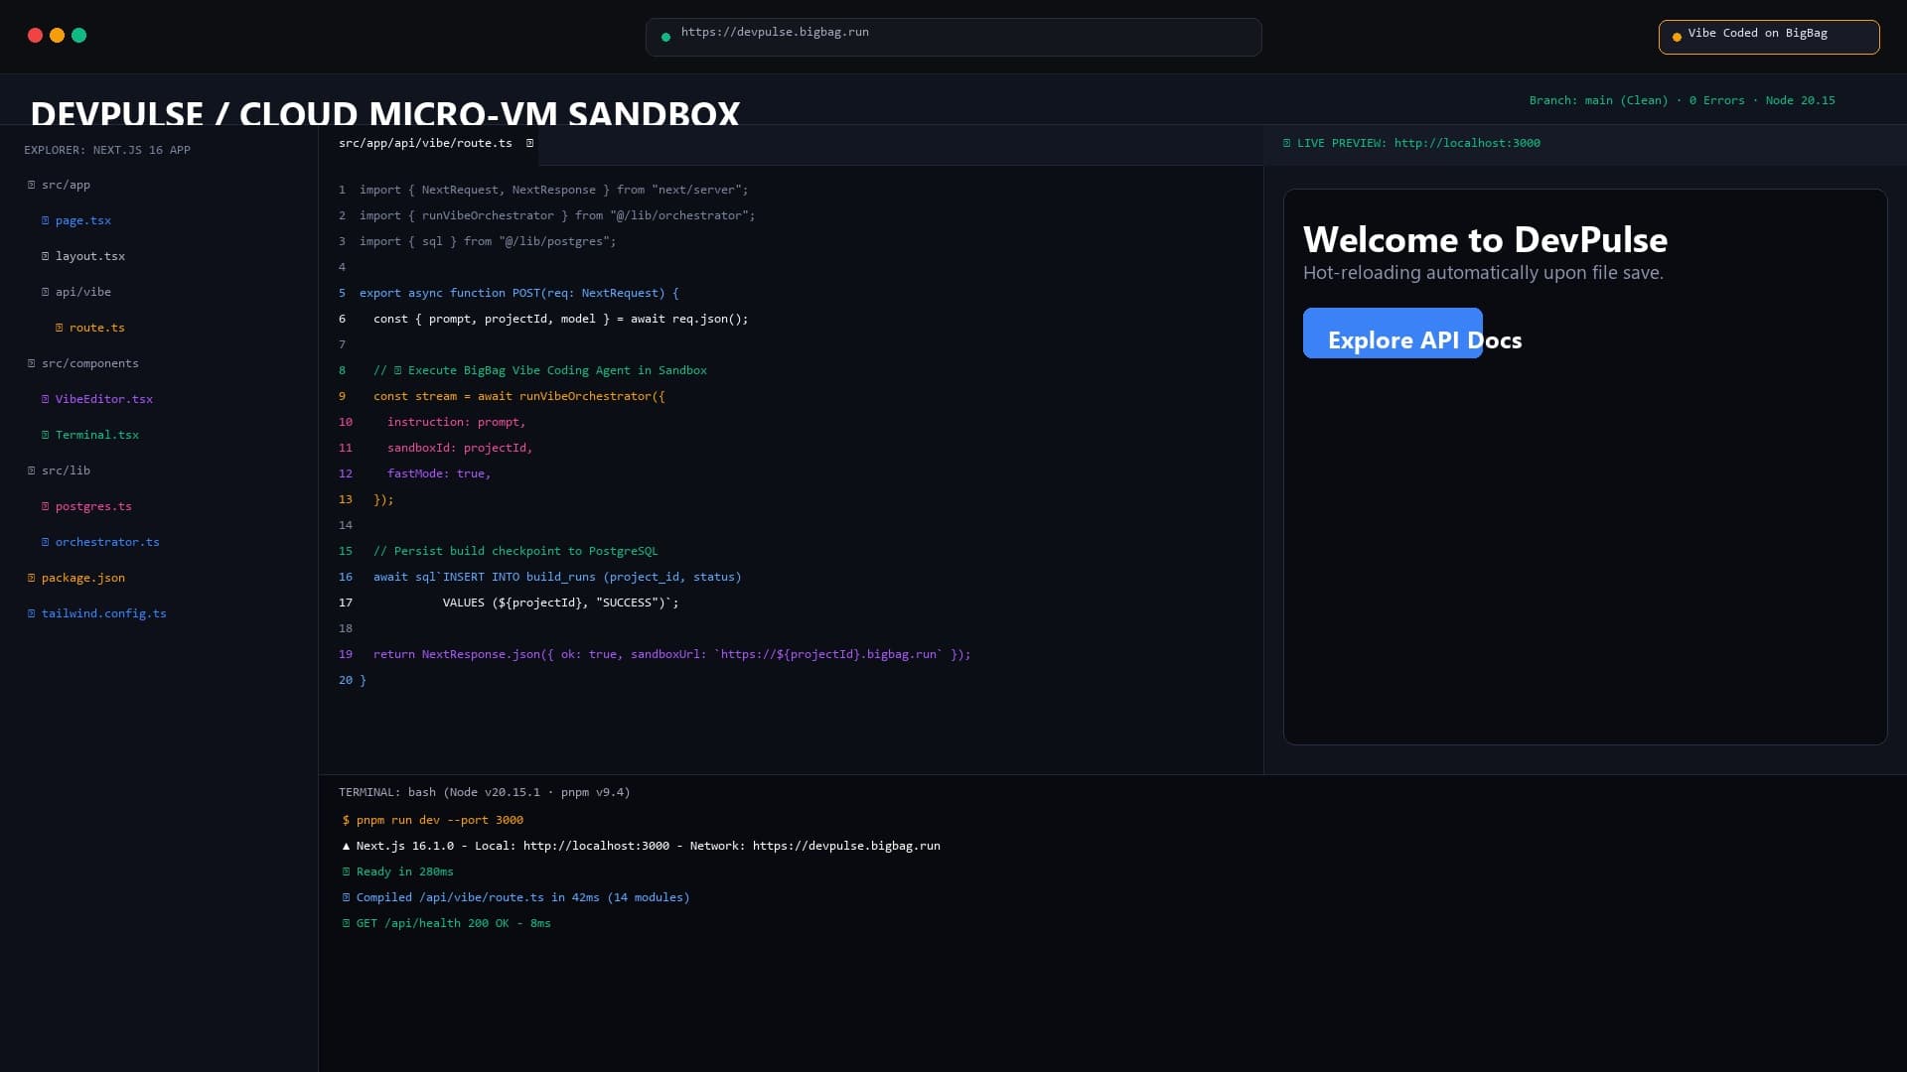Image resolution: width=1907 pixels, height=1072 pixels.
Task: Click the orange file icon beside route.ts
Action: point(59,328)
